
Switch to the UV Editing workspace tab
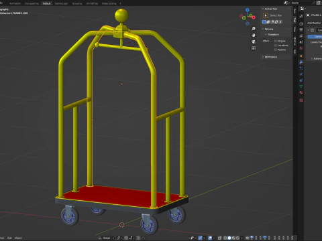point(92,3)
